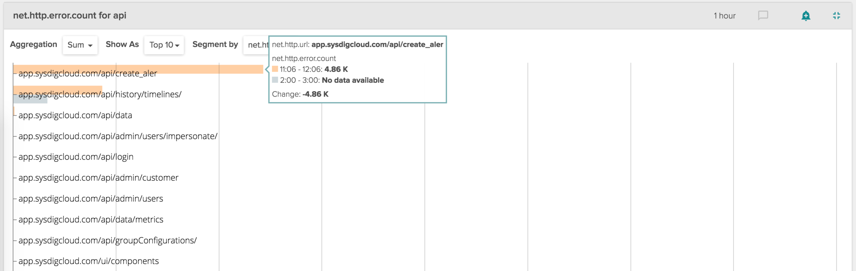This screenshot has width=856, height=271.
Task: Select the tooltip URL app.sysdigcloud.com/api/create_aler
Action: point(377,45)
